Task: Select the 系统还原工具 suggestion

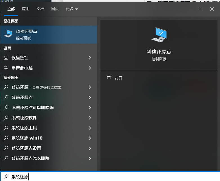Action: tap(49, 128)
